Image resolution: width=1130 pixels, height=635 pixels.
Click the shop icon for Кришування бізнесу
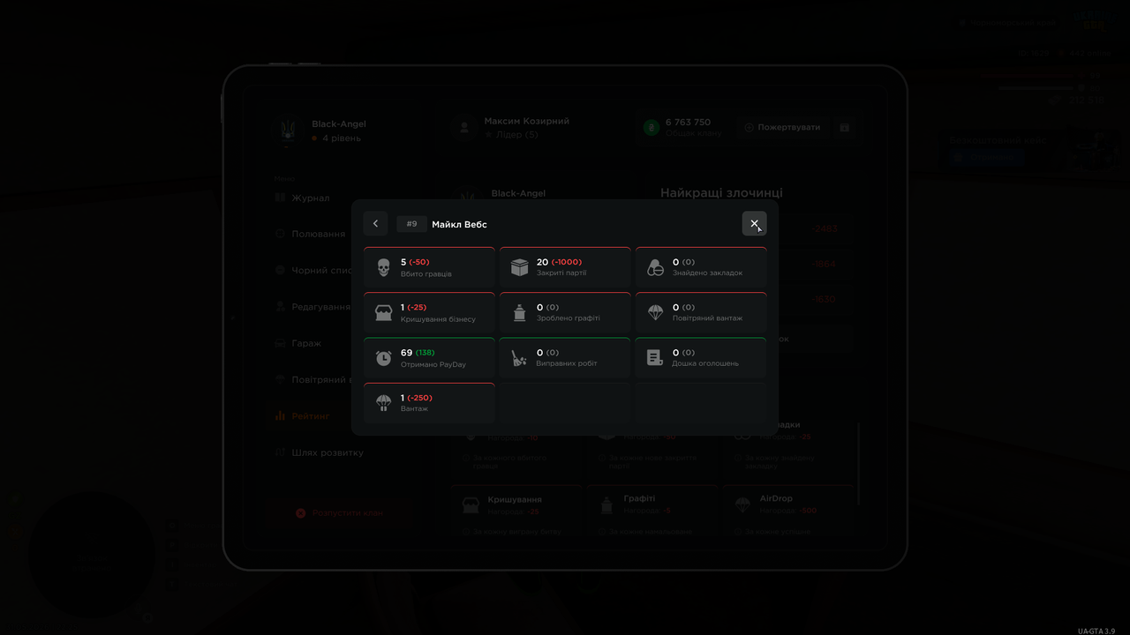coord(383,313)
